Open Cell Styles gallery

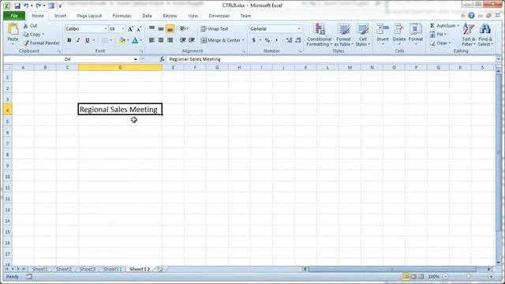coord(363,35)
